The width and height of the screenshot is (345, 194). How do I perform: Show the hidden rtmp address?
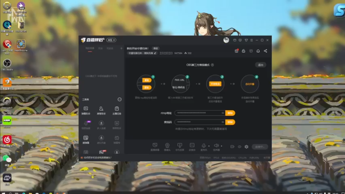tap(223, 113)
